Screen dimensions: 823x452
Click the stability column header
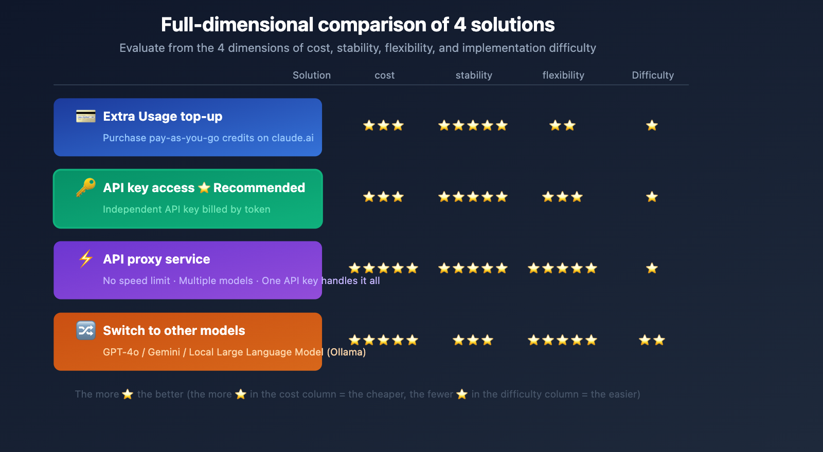(x=474, y=75)
